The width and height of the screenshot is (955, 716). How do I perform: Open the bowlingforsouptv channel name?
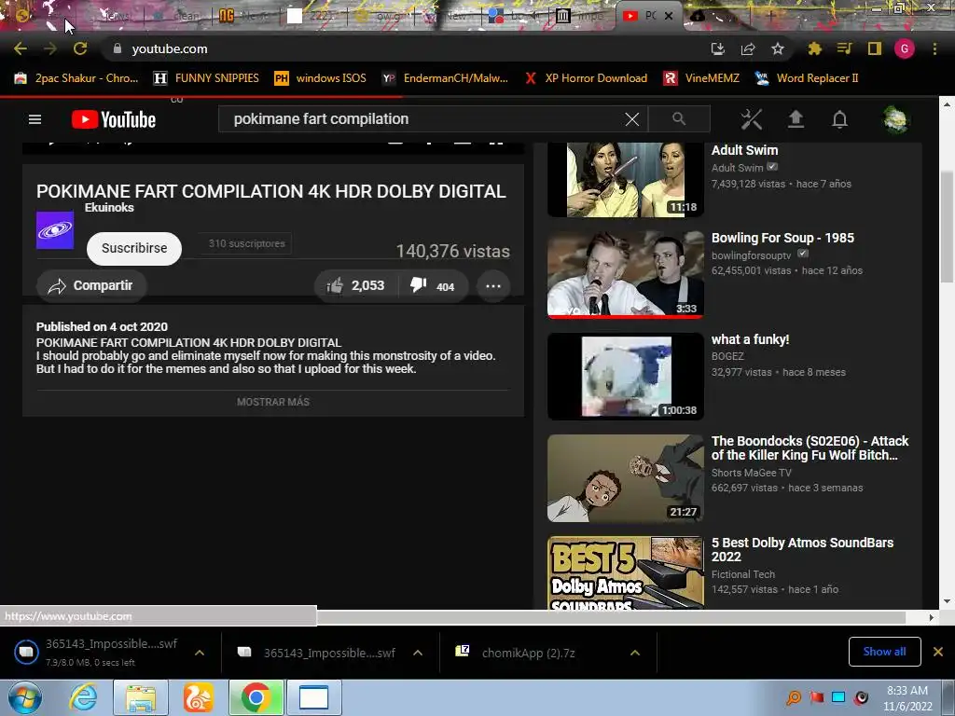point(751,255)
